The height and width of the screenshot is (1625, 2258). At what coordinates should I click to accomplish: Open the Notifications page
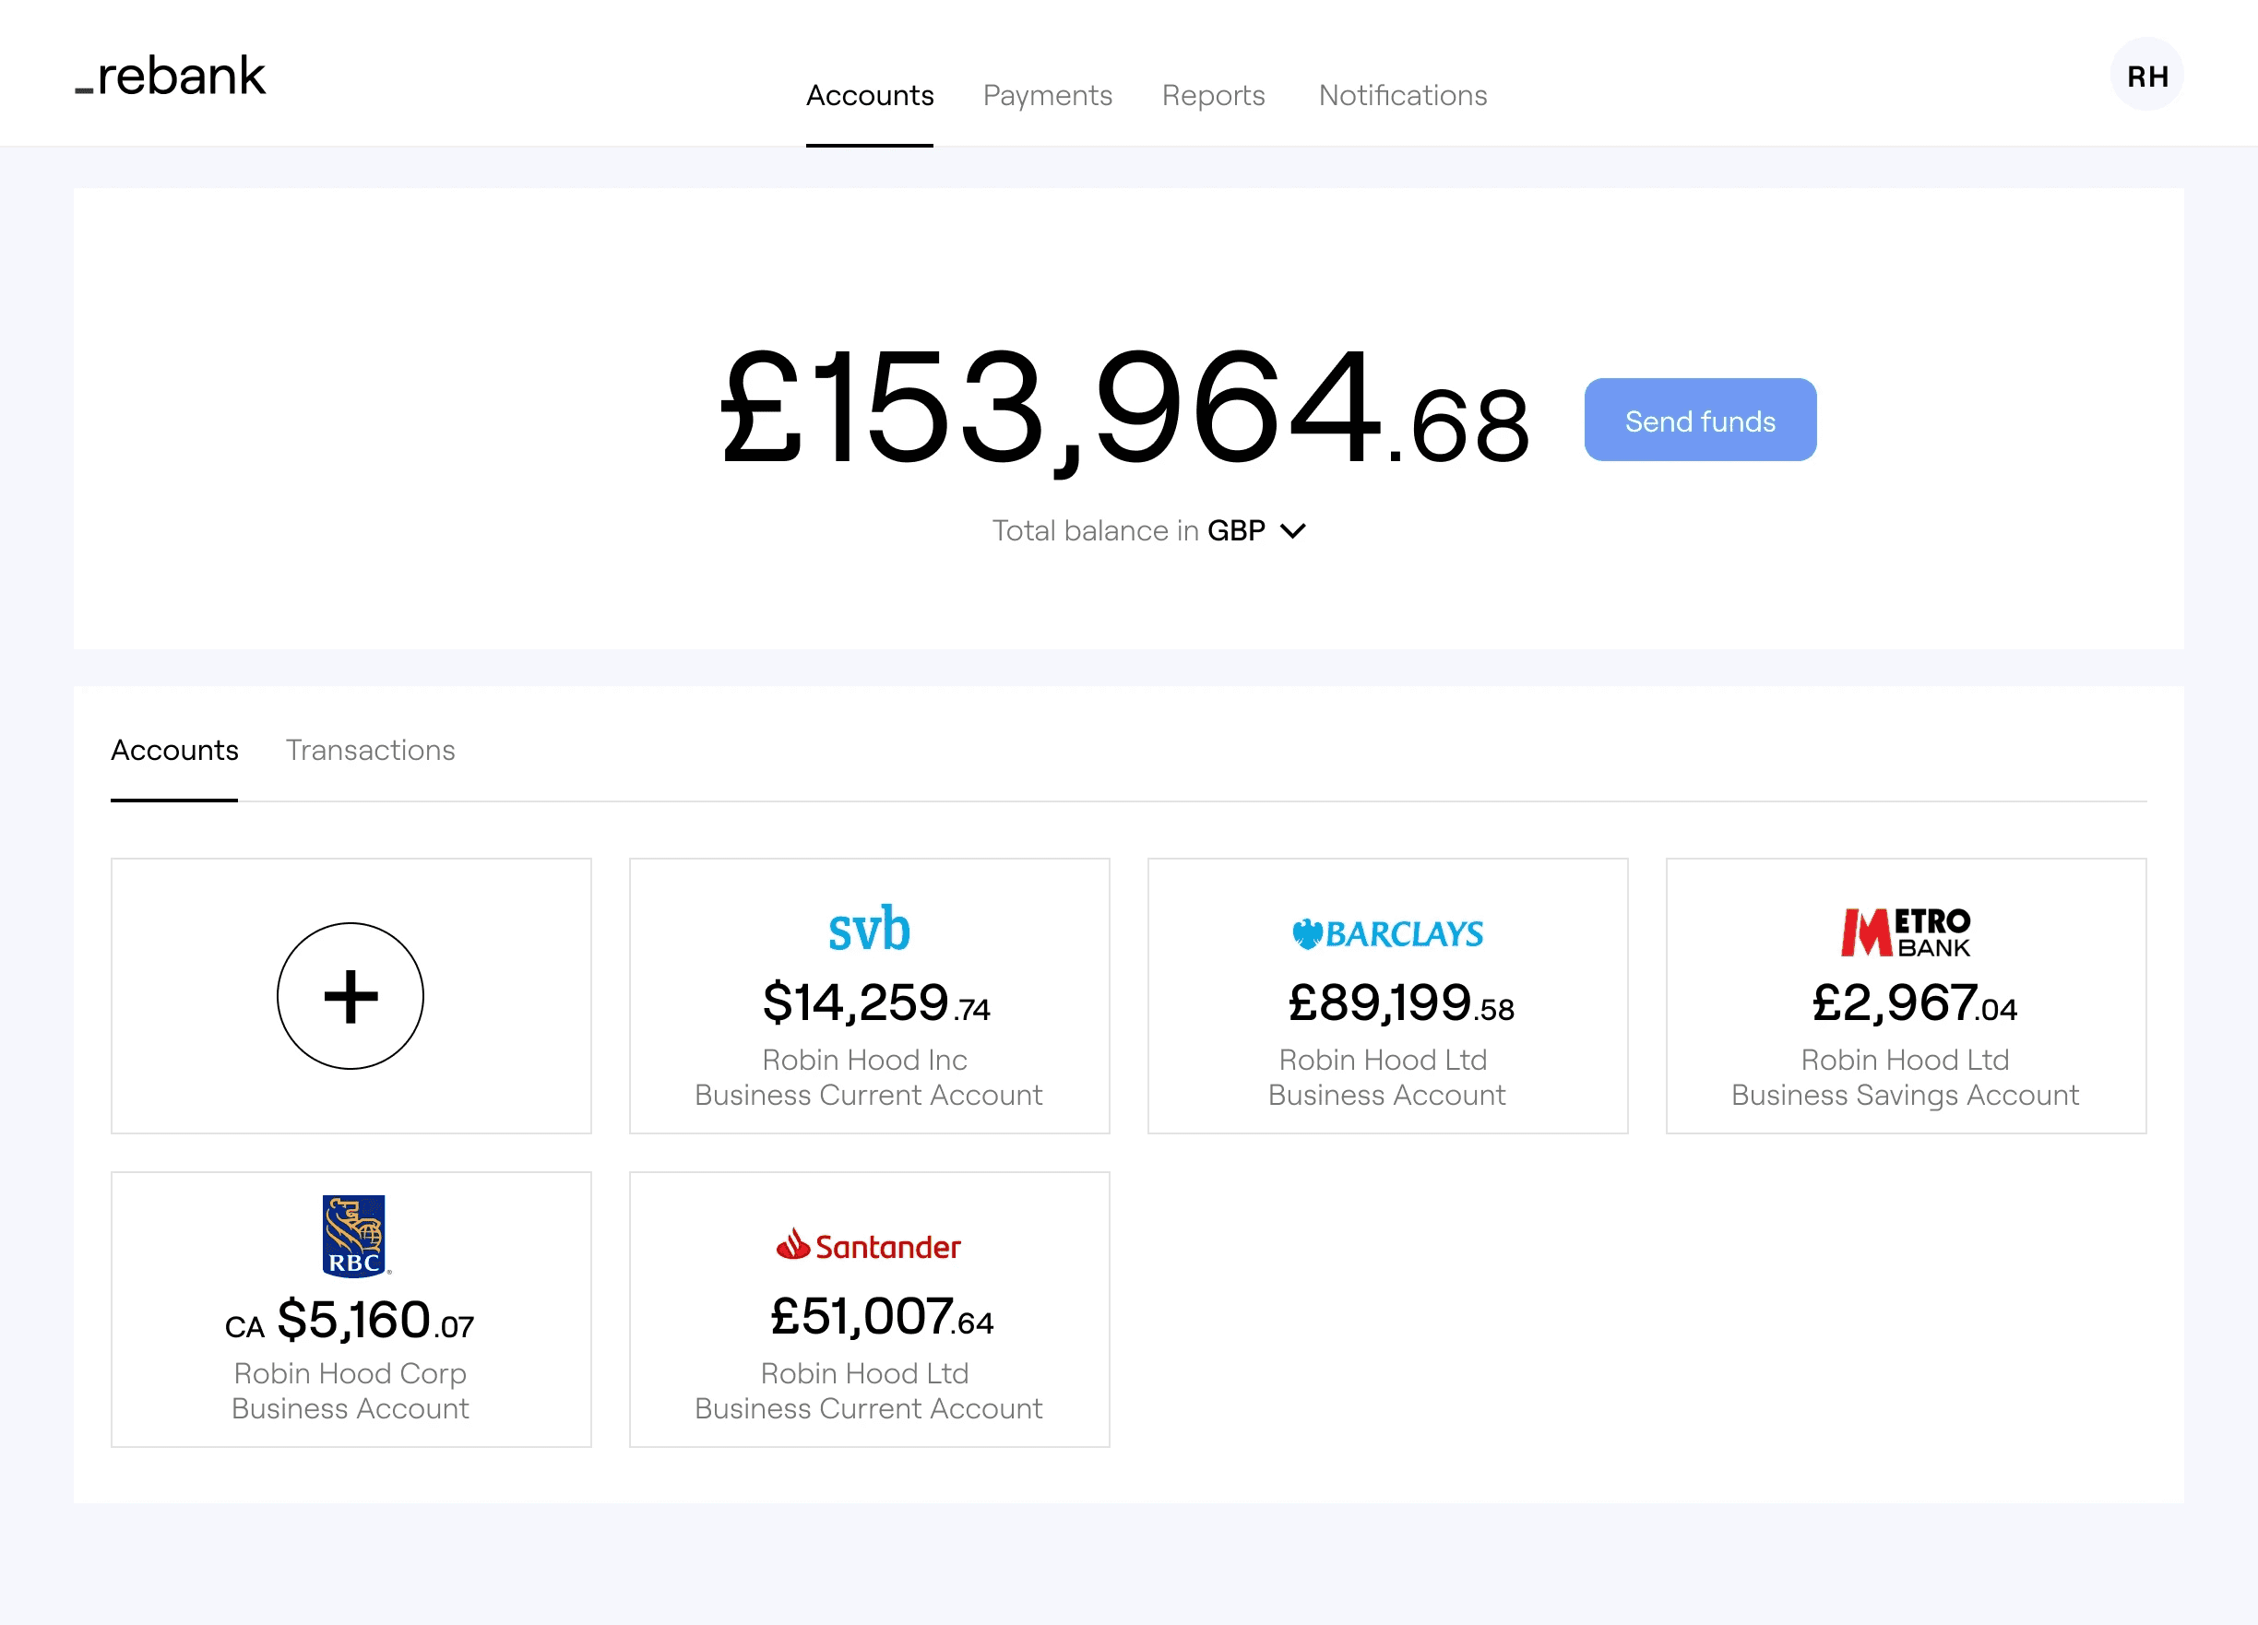pyautogui.click(x=1402, y=96)
